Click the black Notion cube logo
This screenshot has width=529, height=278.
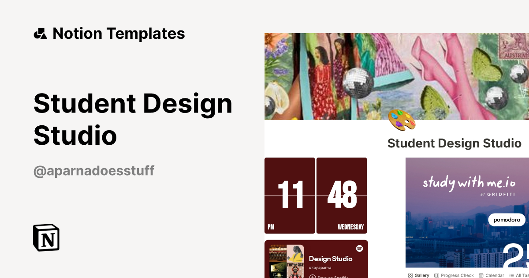tap(46, 237)
